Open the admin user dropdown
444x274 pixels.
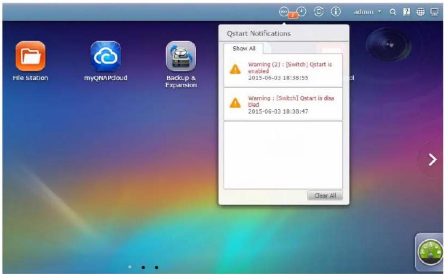point(367,12)
